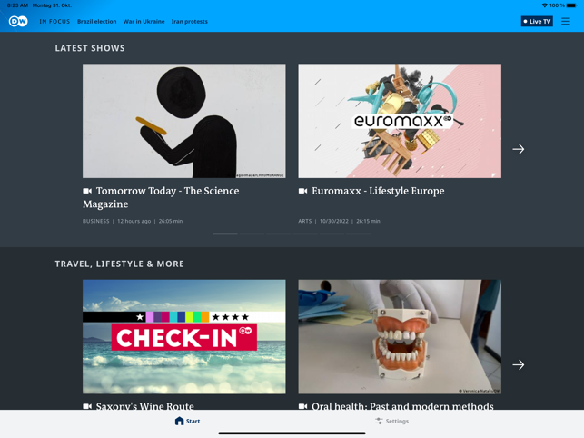Open Tomorrow Today science magazine thumbnail
584x438 pixels.
[x=184, y=121]
